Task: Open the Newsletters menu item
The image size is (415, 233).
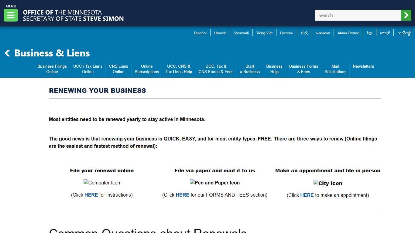Action: [x=363, y=66]
